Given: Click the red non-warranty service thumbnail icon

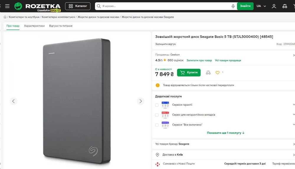Looking at the screenshot, I should pos(165,115).
